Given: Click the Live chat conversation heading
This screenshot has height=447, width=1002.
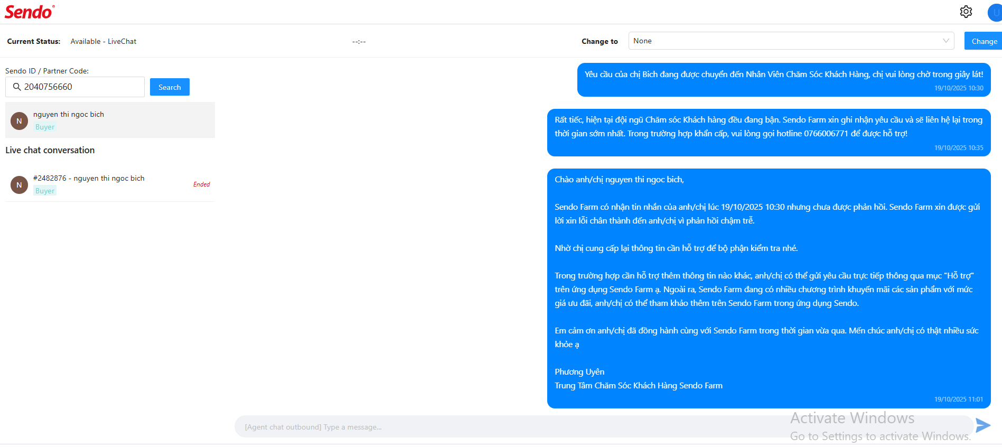Looking at the screenshot, I should pos(50,150).
